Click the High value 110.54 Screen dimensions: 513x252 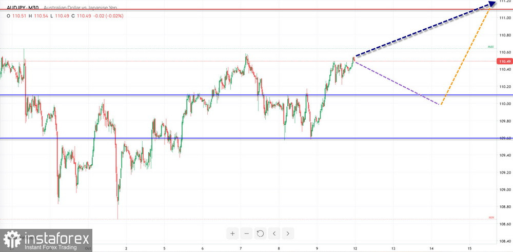[41, 16]
